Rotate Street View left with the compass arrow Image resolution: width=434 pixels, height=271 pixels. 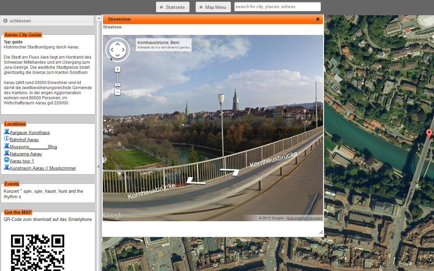click(x=112, y=50)
